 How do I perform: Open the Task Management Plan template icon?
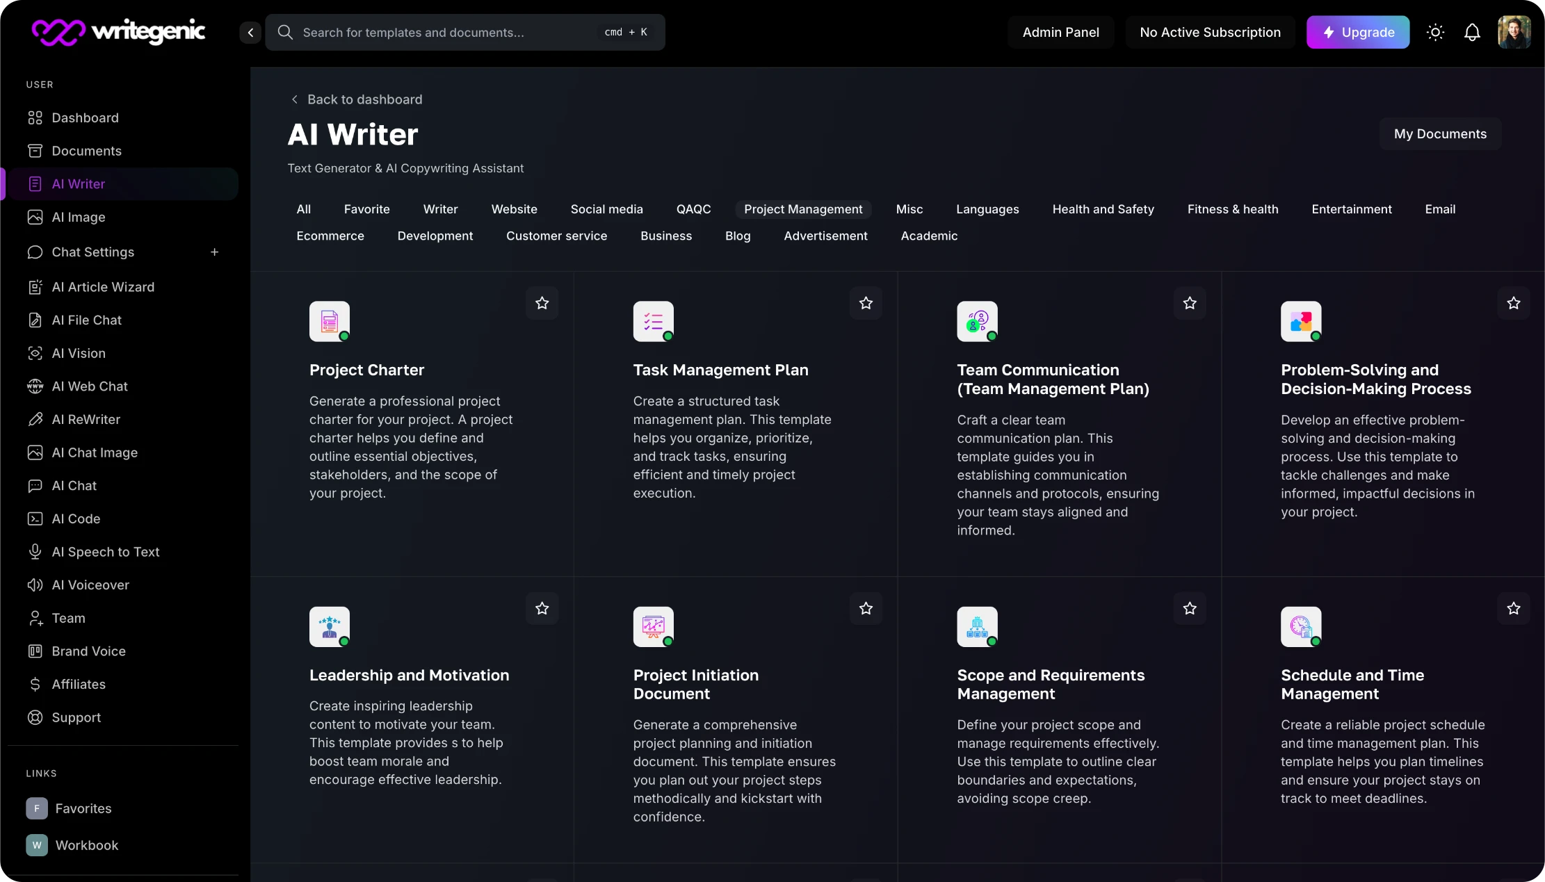click(x=654, y=321)
